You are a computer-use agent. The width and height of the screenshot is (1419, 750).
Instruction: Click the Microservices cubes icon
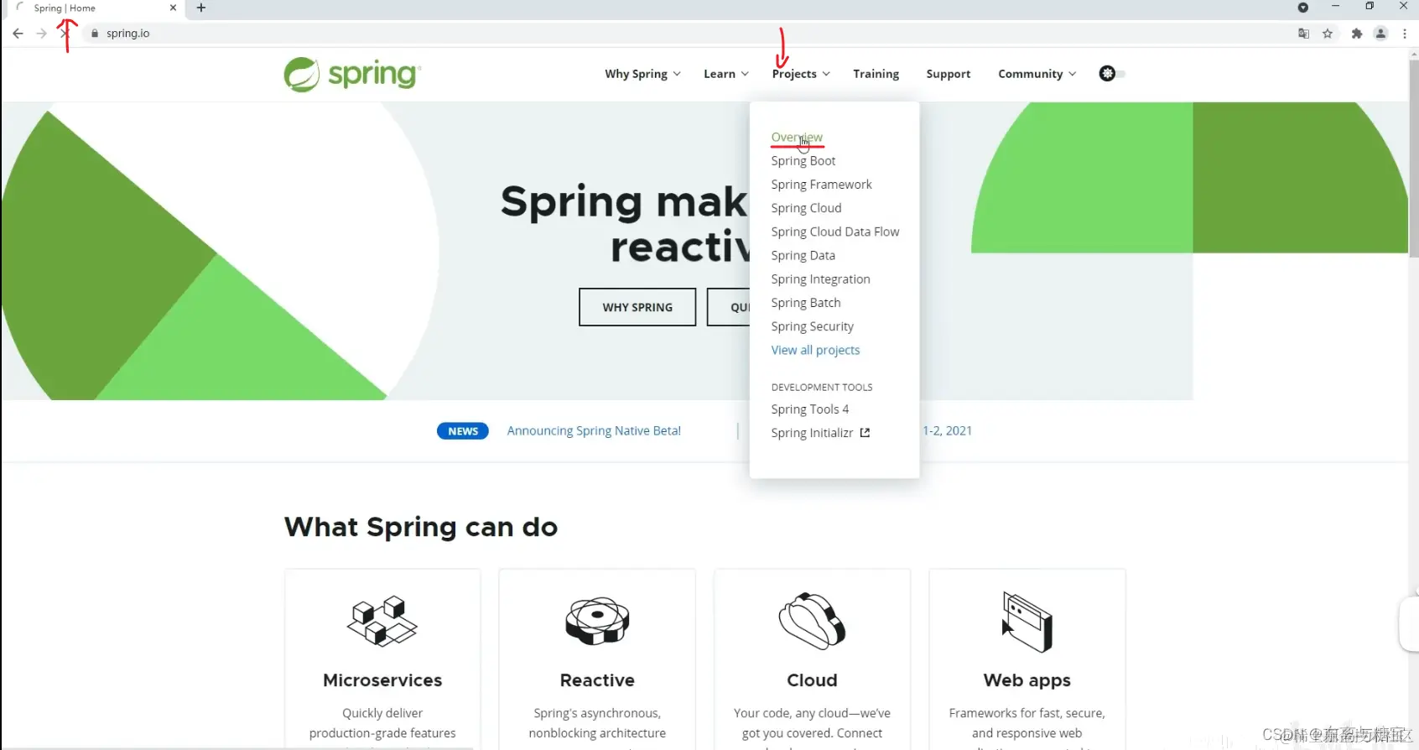click(x=382, y=621)
